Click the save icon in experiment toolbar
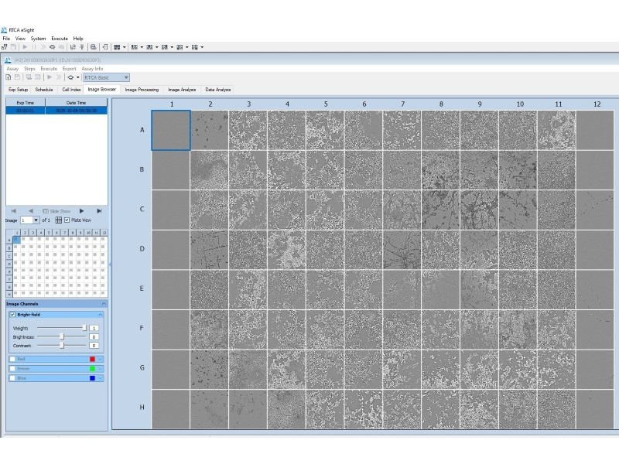This screenshot has width=619, height=464. (x=17, y=77)
